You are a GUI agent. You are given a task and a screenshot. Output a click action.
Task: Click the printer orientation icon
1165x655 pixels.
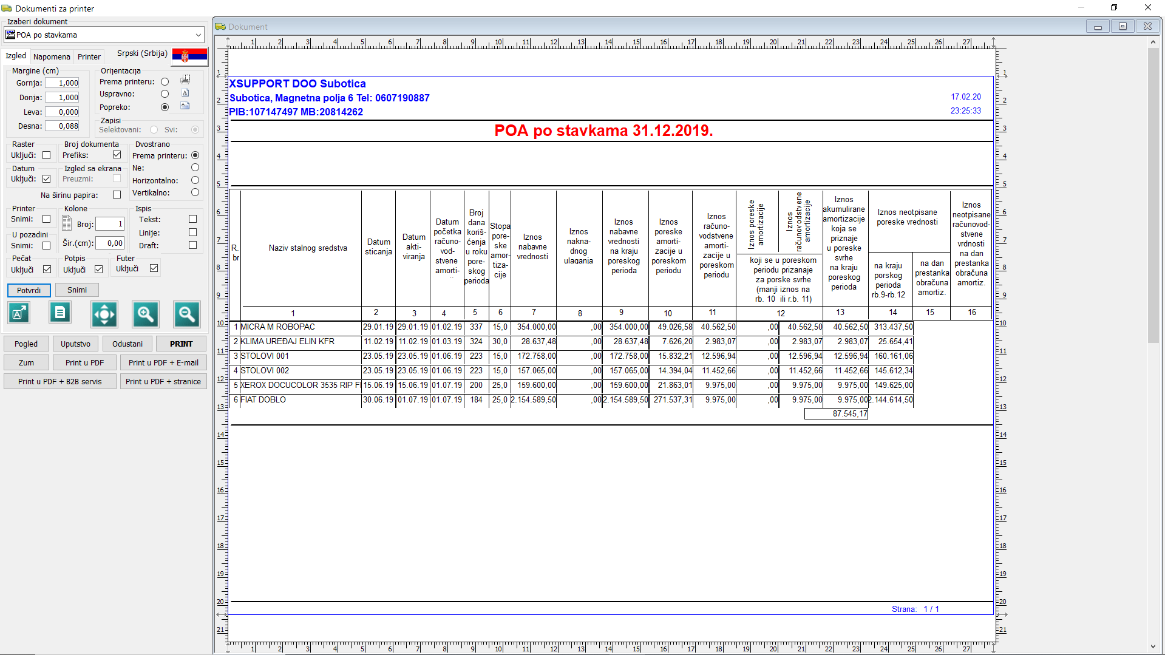pos(185,80)
